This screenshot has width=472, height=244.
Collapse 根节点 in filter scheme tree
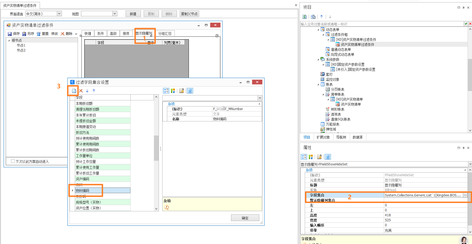click(x=9, y=40)
